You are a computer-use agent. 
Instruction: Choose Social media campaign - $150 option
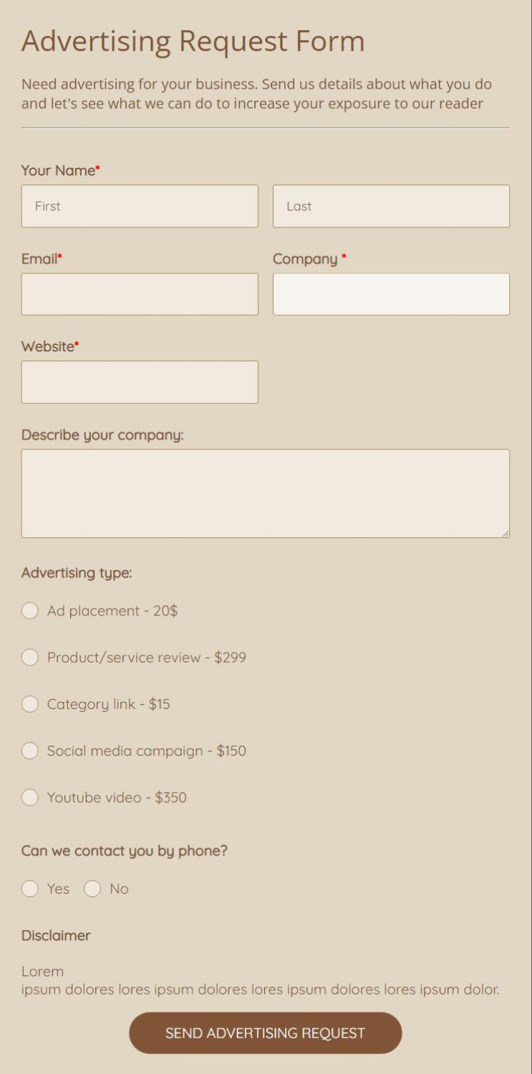point(29,751)
